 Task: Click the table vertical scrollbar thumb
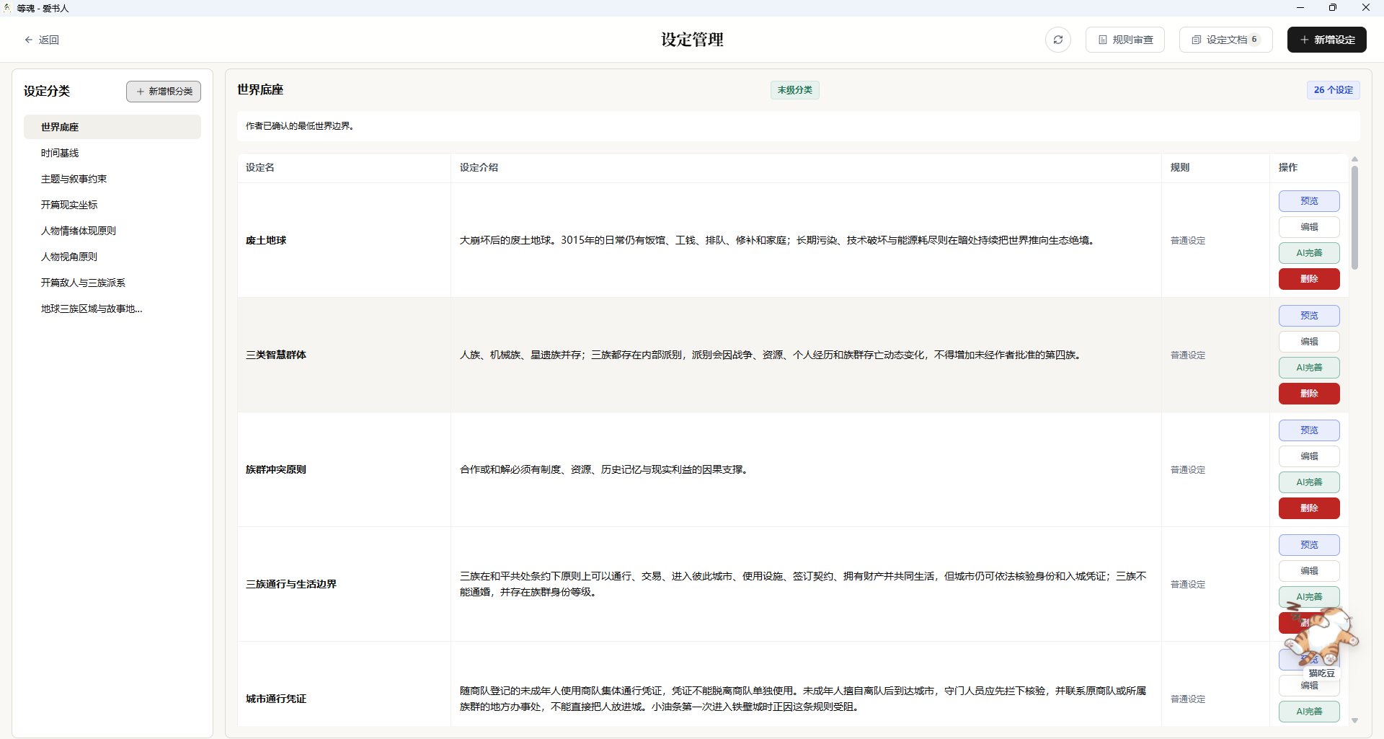coord(1354,218)
